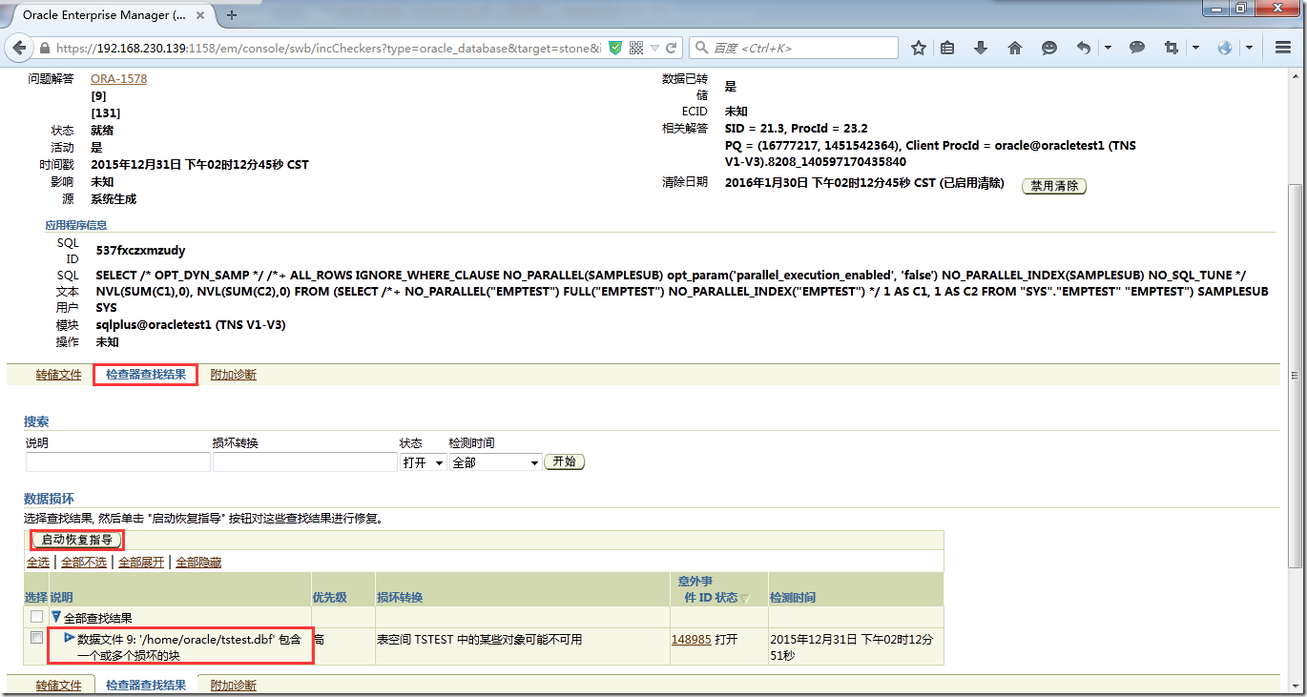Open the chat bubble toolbar icon
Screen dimensions: 1307x697
click(x=1137, y=48)
